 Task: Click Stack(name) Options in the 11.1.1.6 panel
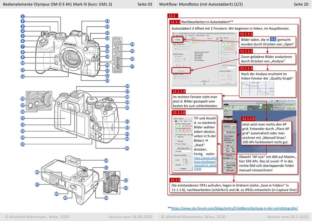(184, 148)
